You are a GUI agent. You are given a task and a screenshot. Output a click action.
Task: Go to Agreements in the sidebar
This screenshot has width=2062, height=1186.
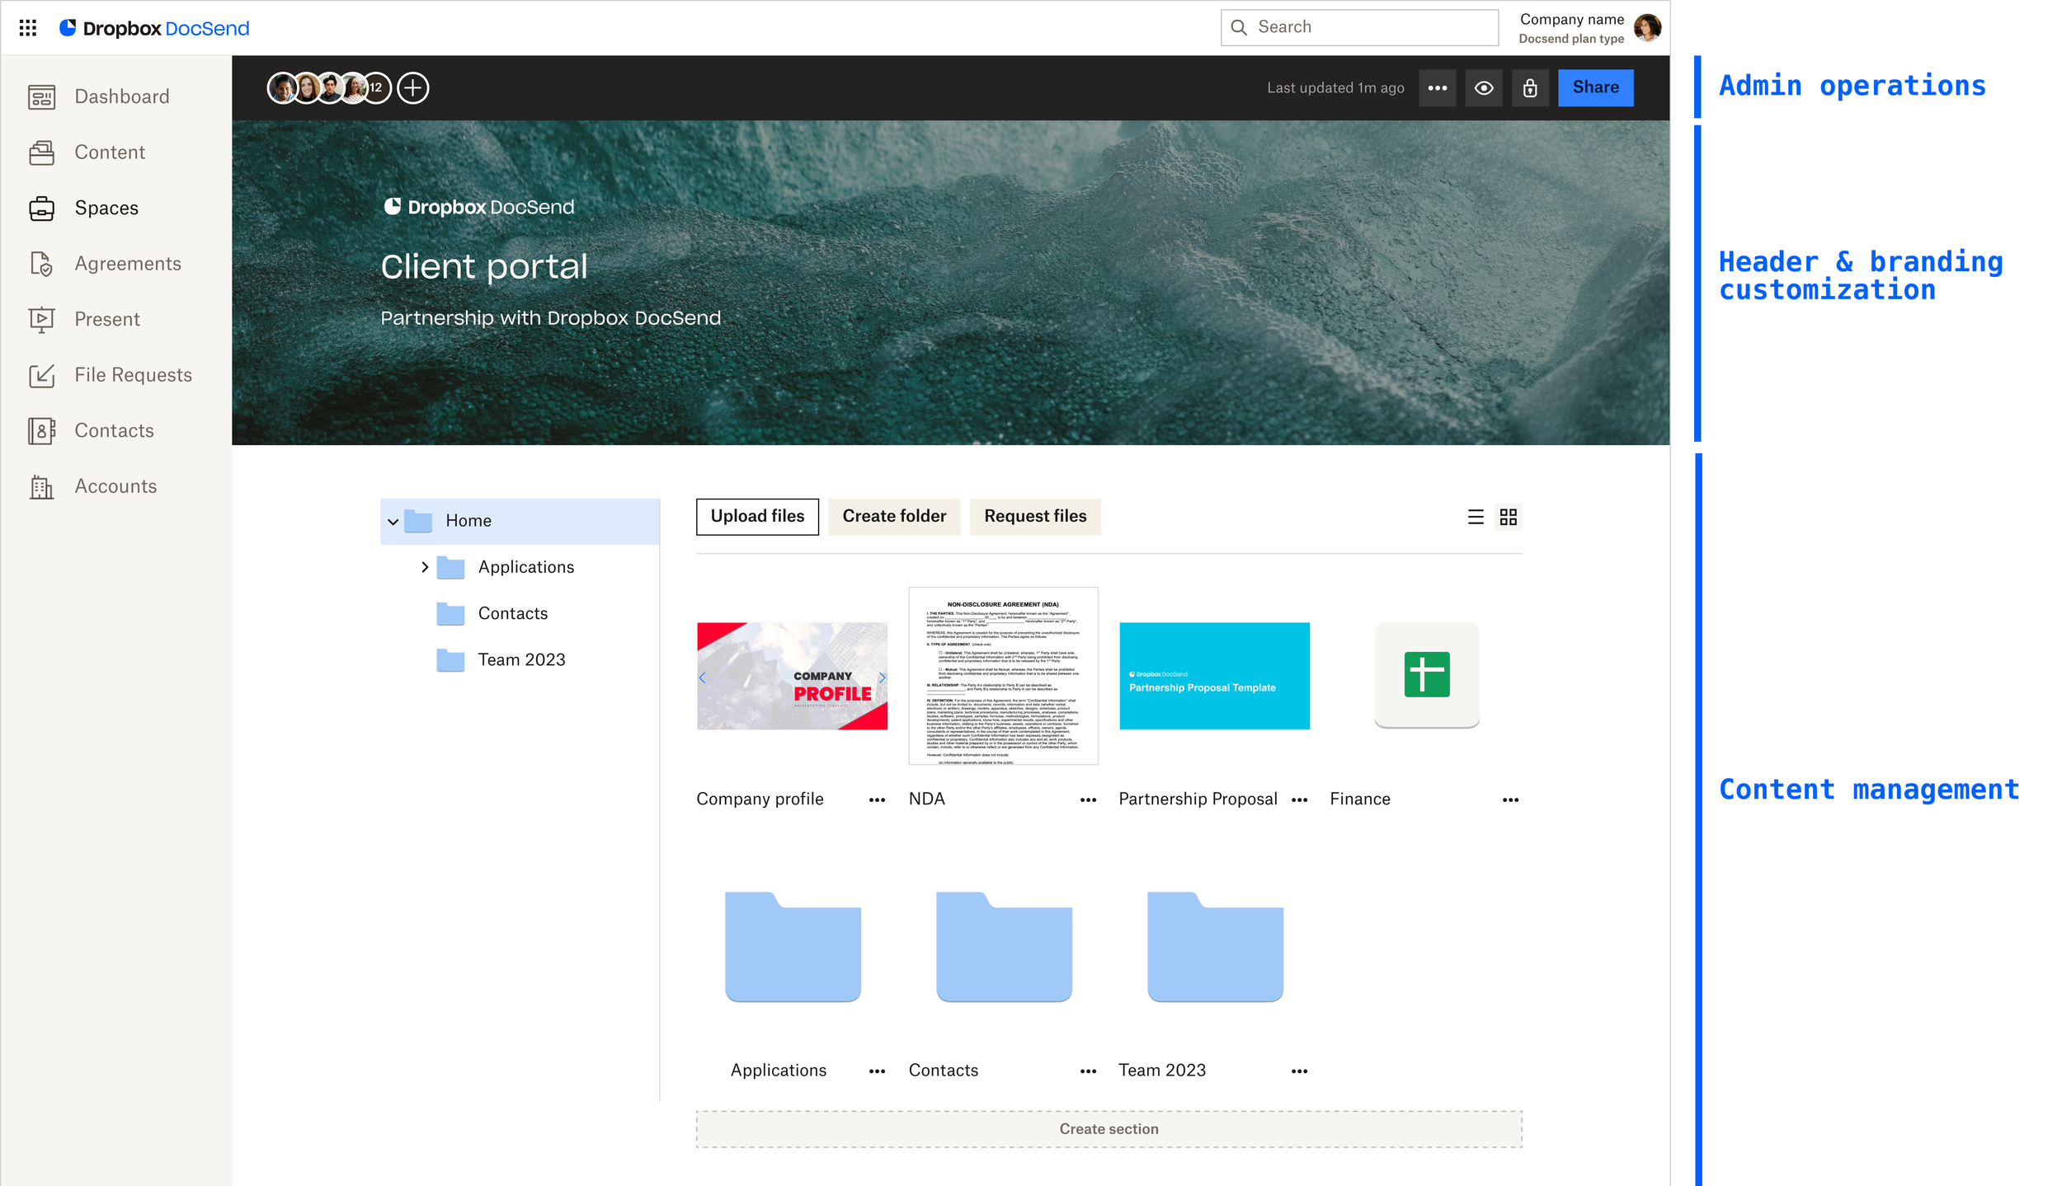coord(127,264)
